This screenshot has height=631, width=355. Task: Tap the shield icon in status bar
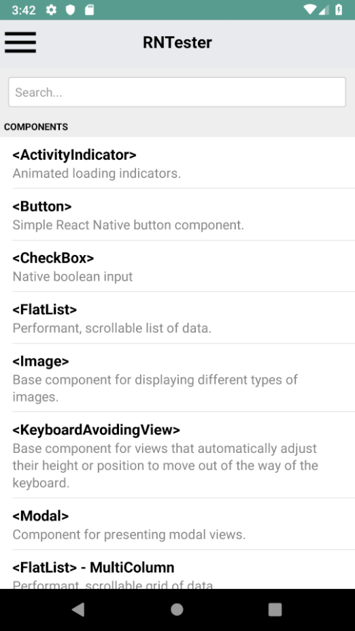[x=71, y=10]
